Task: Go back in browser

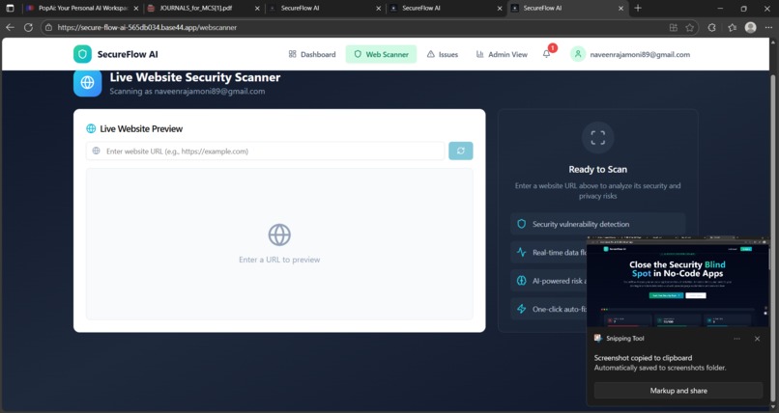Action: [x=10, y=27]
